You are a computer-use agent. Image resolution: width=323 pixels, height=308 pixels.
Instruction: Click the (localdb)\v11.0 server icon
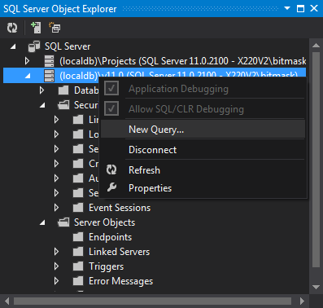(x=49, y=76)
